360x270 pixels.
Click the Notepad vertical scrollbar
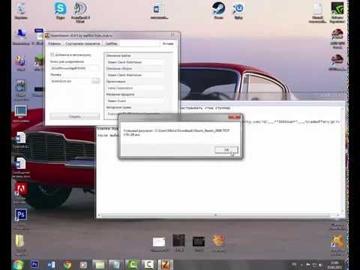point(343,160)
